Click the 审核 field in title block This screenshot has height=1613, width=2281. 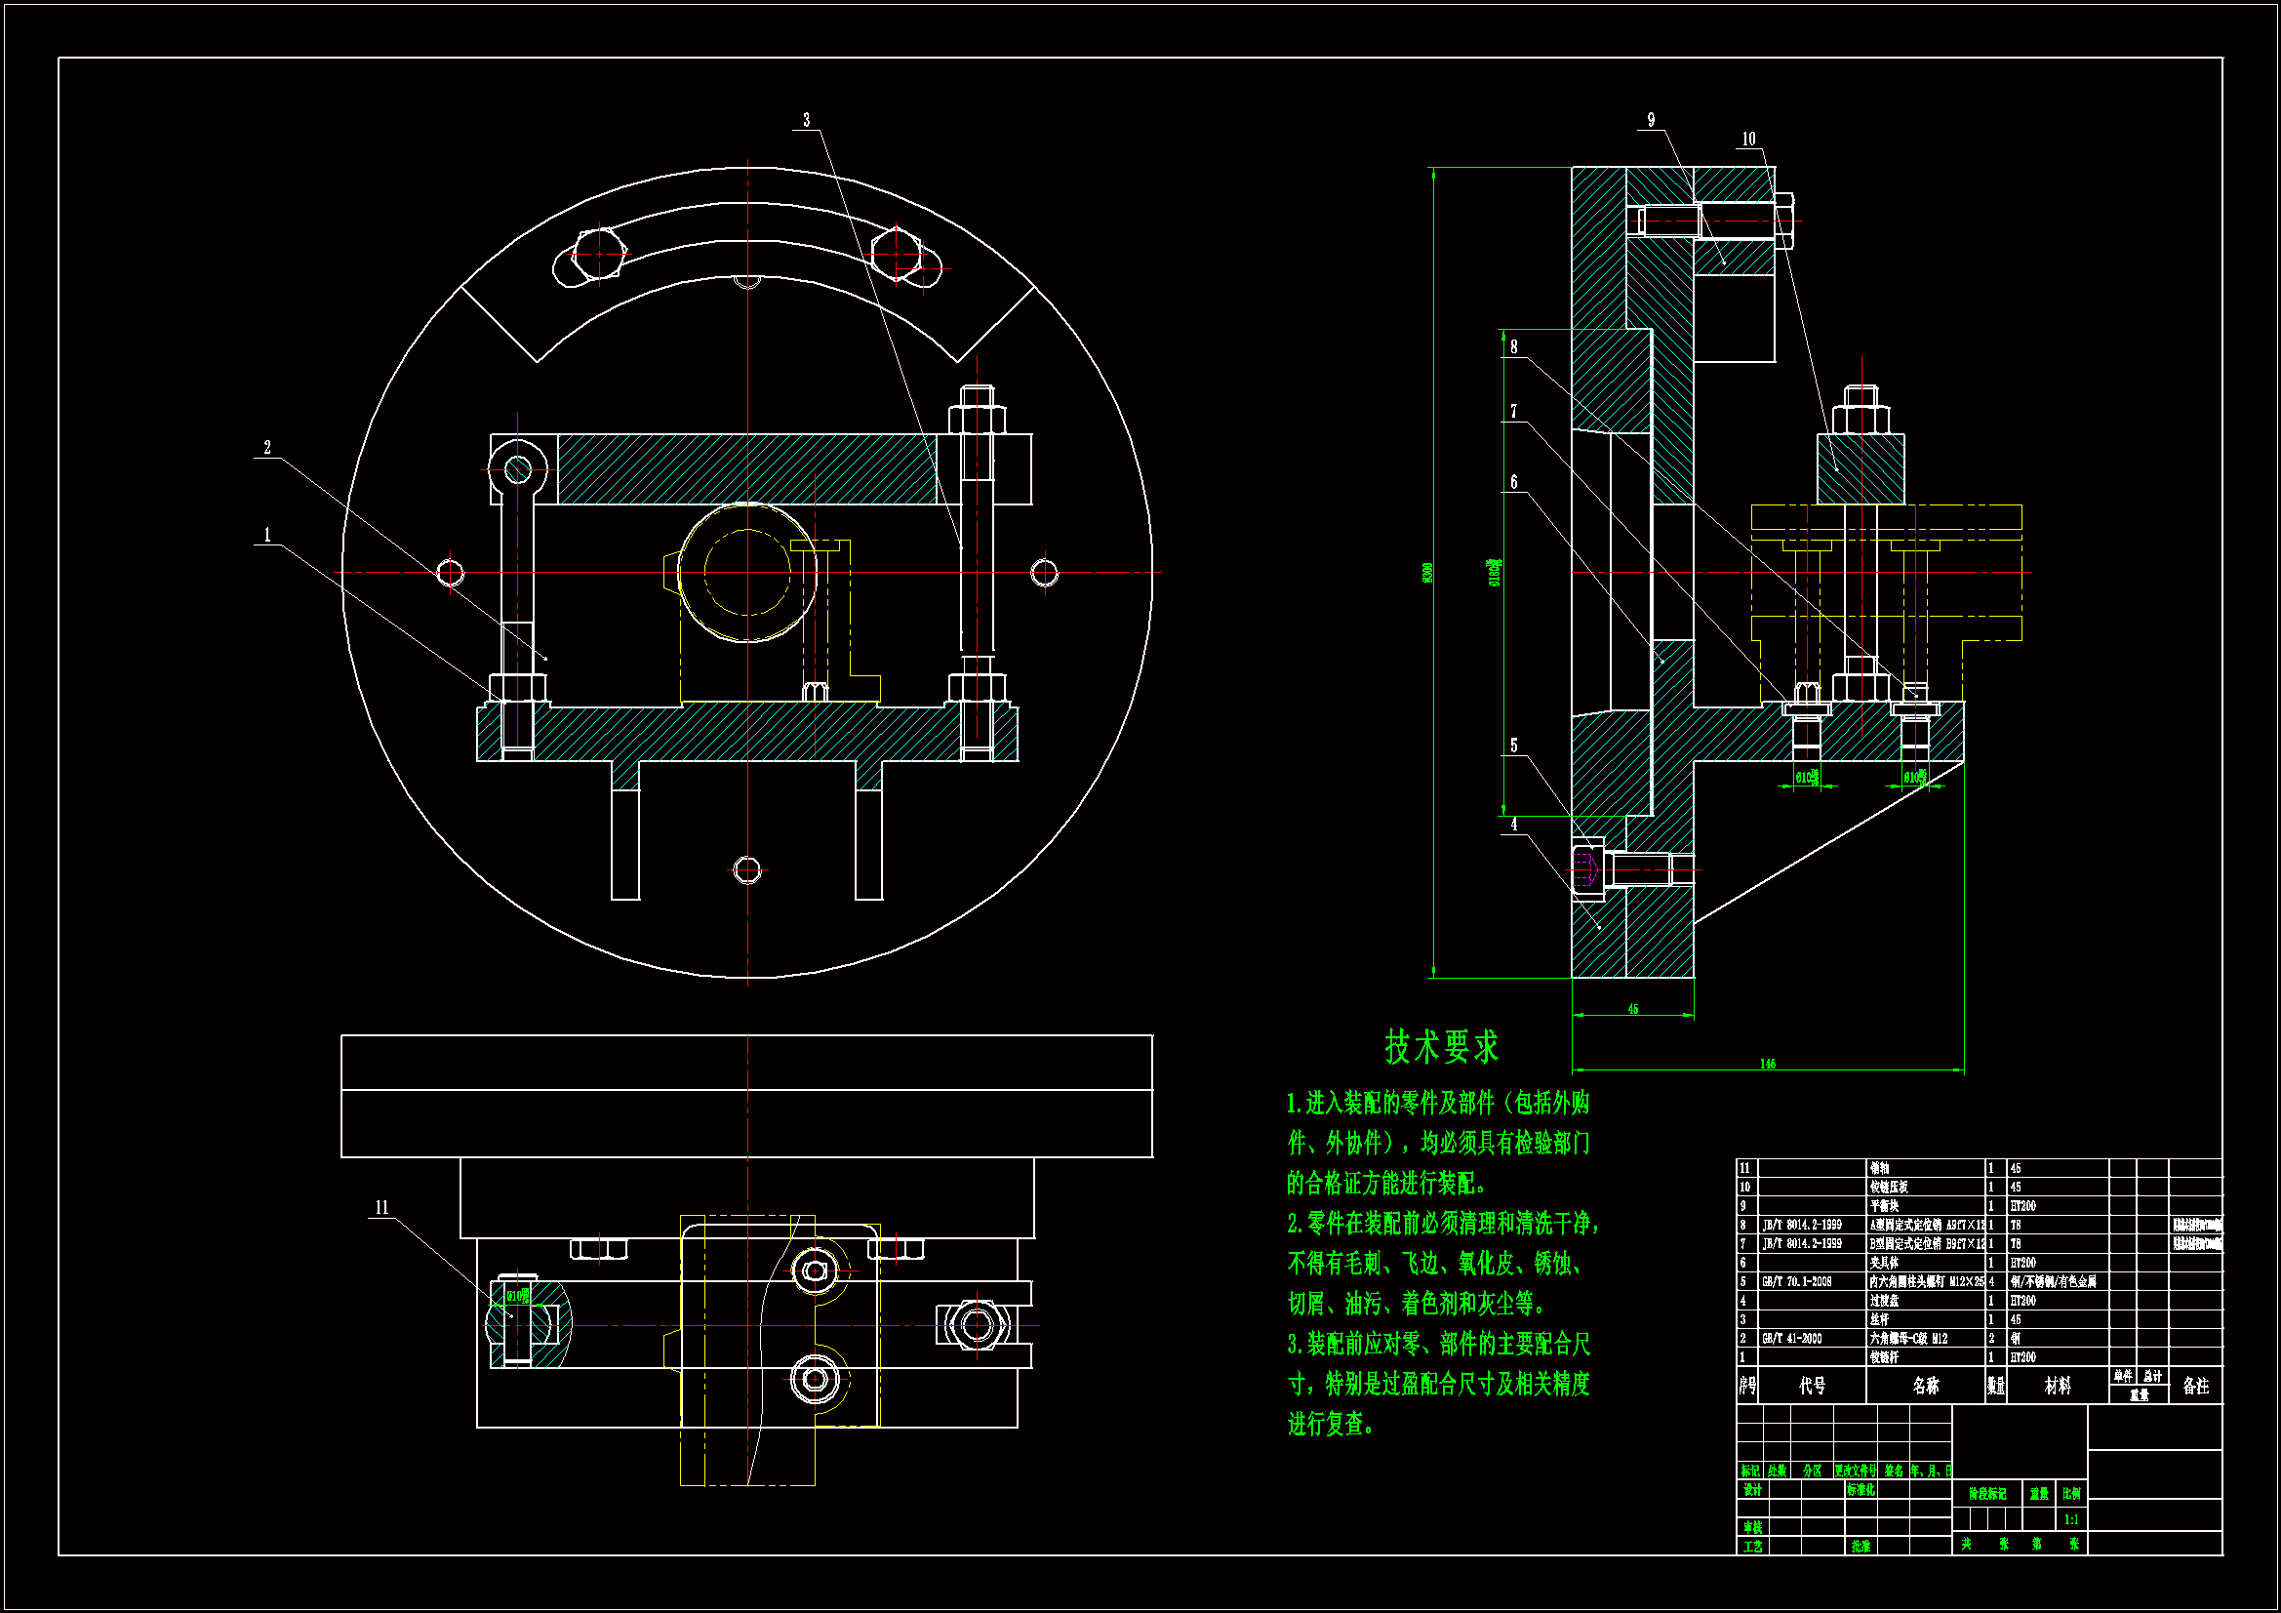[x=1752, y=1527]
